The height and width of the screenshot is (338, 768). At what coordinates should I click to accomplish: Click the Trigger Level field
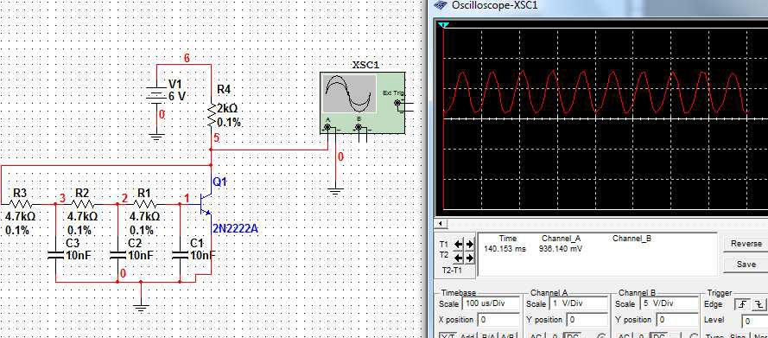point(754,322)
